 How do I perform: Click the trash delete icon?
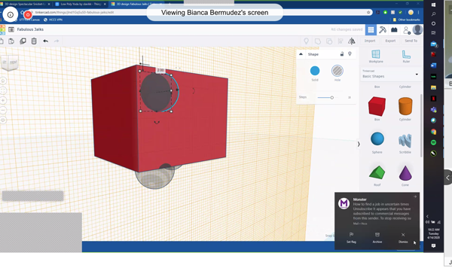tap(34, 41)
